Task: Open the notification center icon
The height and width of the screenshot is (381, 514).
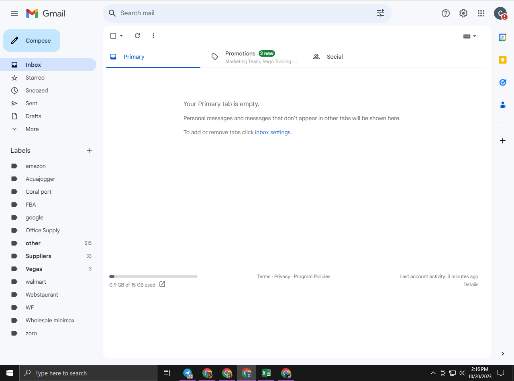Action: [501, 373]
